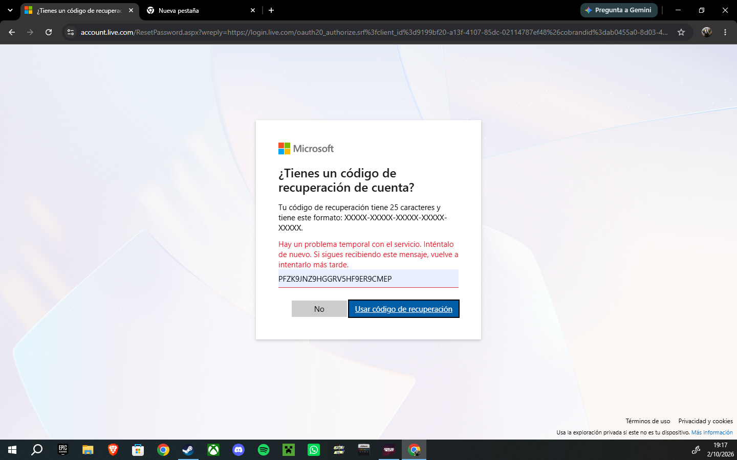Open Steam from the taskbar

pos(188,450)
